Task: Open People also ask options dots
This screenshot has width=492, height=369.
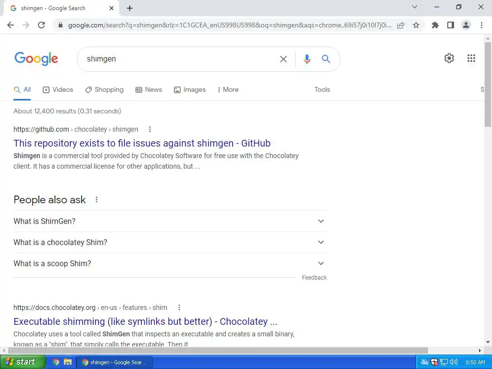Action: click(97, 199)
